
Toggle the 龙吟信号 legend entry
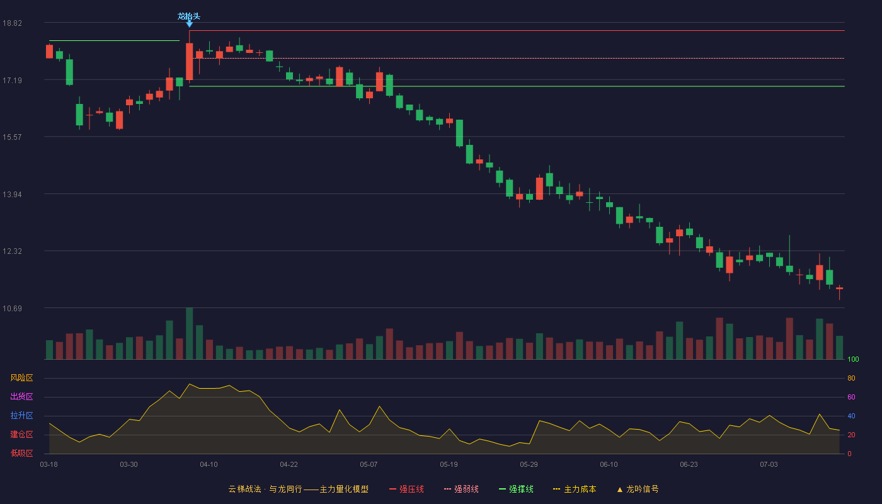(x=638, y=489)
